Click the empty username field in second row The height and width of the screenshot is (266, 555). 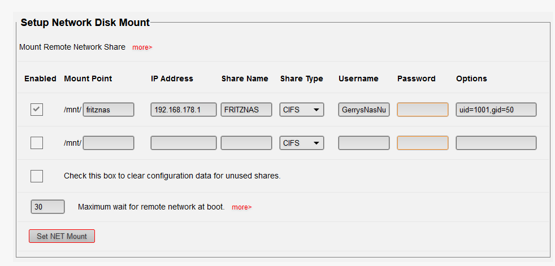pos(364,143)
